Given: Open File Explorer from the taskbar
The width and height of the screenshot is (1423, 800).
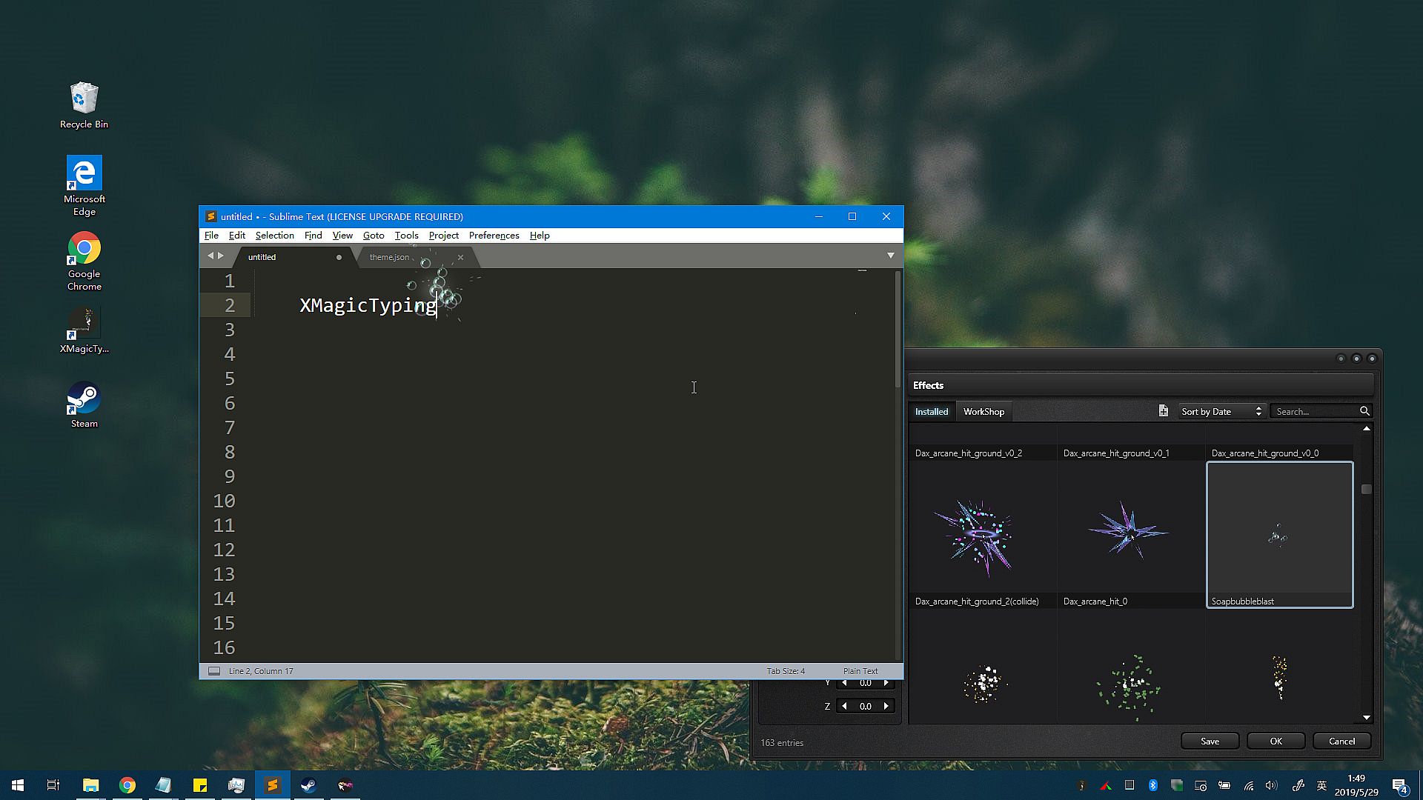Looking at the screenshot, I should pos(90,785).
